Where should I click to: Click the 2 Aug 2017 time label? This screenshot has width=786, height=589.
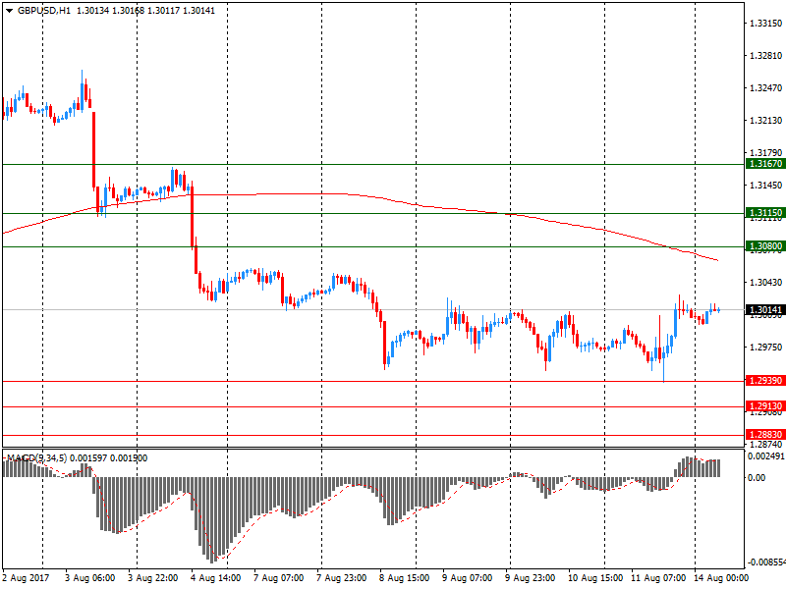[27, 578]
